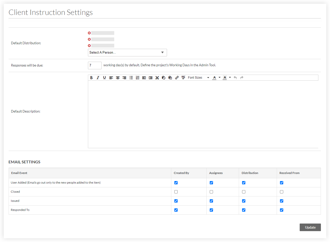Open the Select A Person dropdown
330x242 pixels.
(127, 52)
